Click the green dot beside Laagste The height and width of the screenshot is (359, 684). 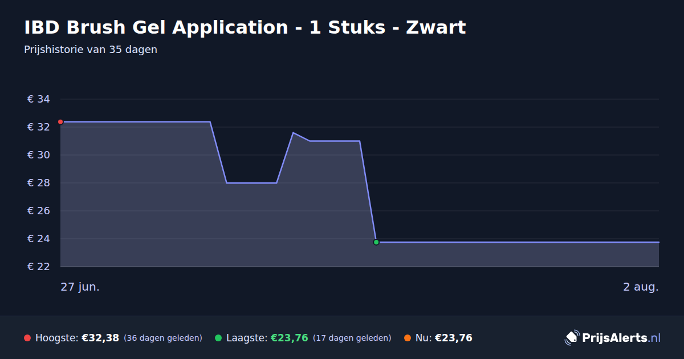point(218,338)
